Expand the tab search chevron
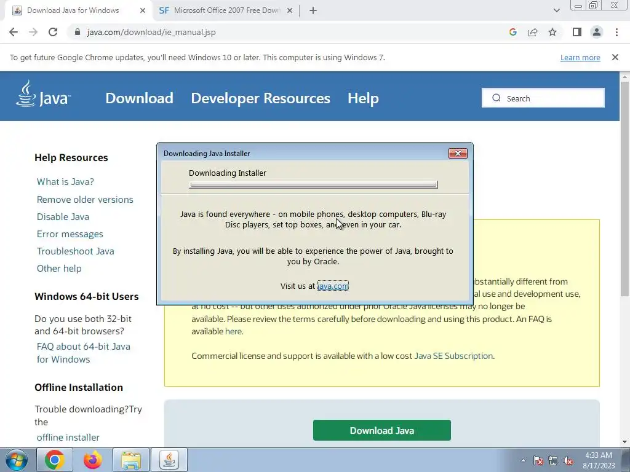Viewport: 630px width, 472px height. pos(556,10)
